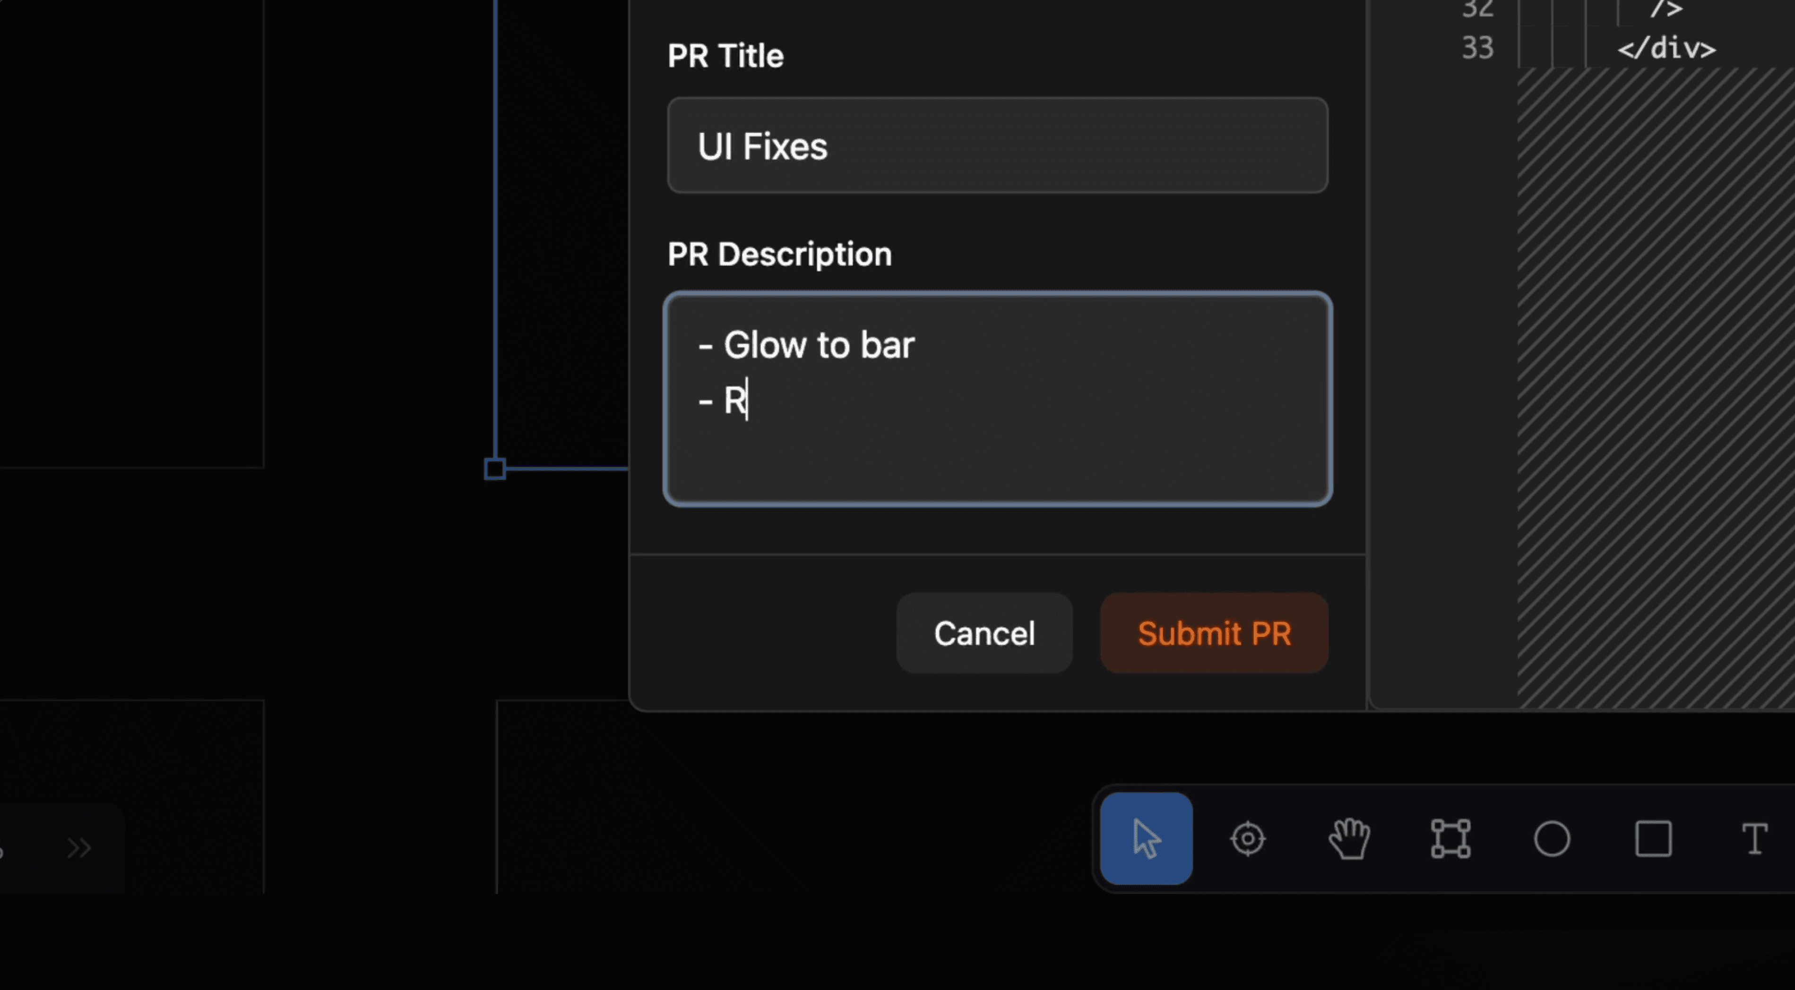Pick the rectangle shape tool
1795x990 pixels.
[1654, 838]
